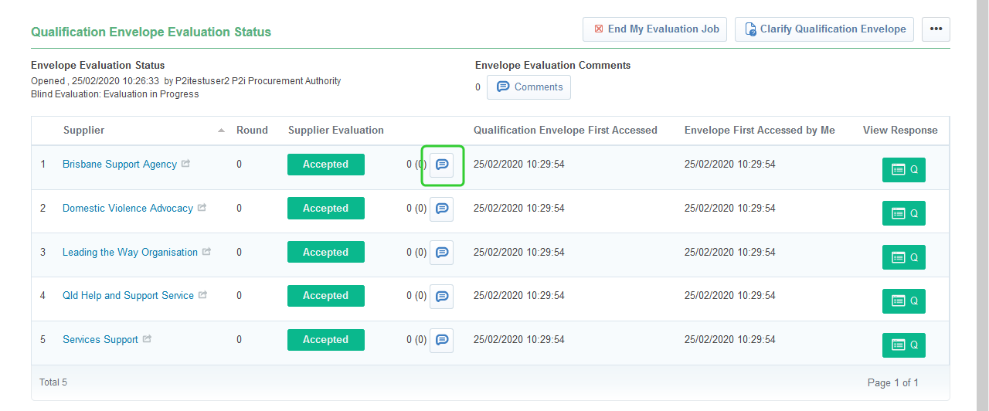Open Envelope Evaluation Comments button
The width and height of the screenshot is (989, 411).
(528, 87)
